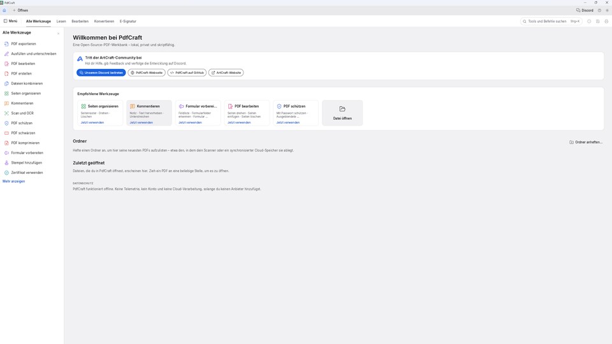Click Jetzt verwenden on Formular vorbereiten card
Image resolution: width=612 pixels, height=344 pixels.
point(190,122)
